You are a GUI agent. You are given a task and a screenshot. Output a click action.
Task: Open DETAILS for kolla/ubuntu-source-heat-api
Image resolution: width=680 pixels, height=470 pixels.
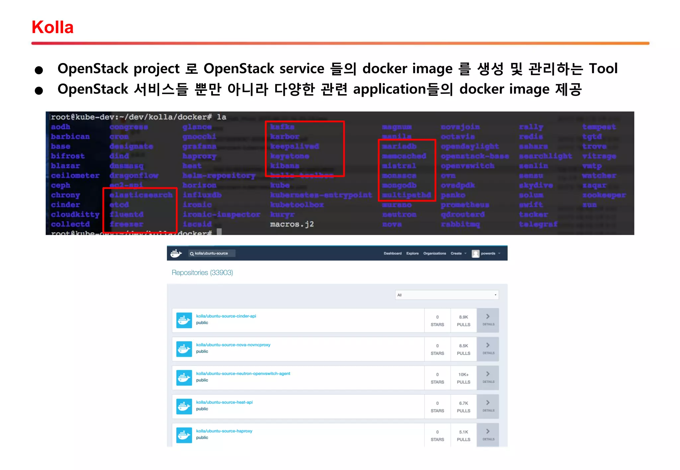pos(488,406)
